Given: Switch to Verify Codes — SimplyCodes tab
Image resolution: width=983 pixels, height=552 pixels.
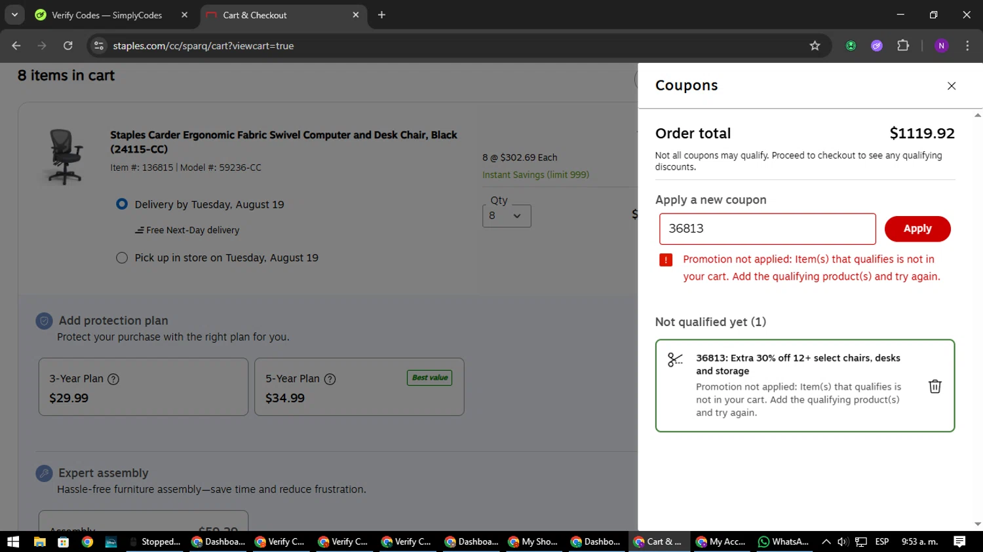Looking at the screenshot, I should 107,15.
